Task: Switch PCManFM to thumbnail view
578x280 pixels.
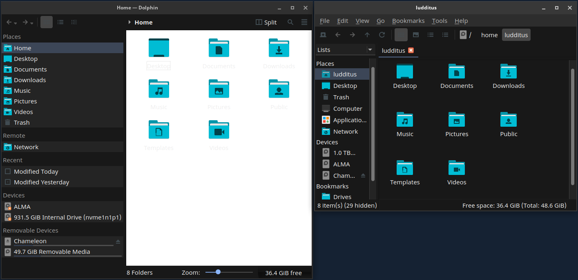Action: 415,35
